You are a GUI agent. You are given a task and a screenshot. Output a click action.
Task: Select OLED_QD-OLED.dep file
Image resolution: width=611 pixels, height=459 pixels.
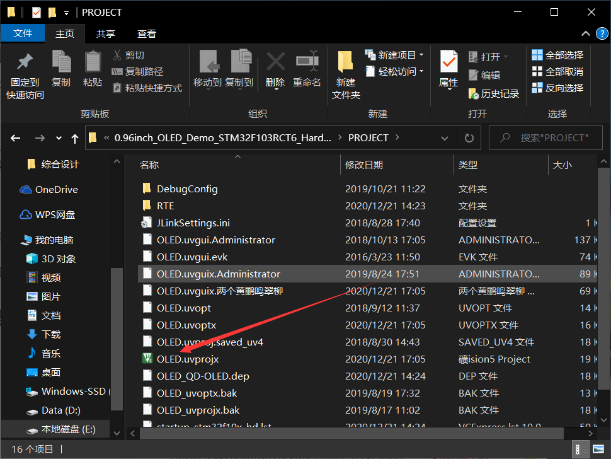pos(203,376)
